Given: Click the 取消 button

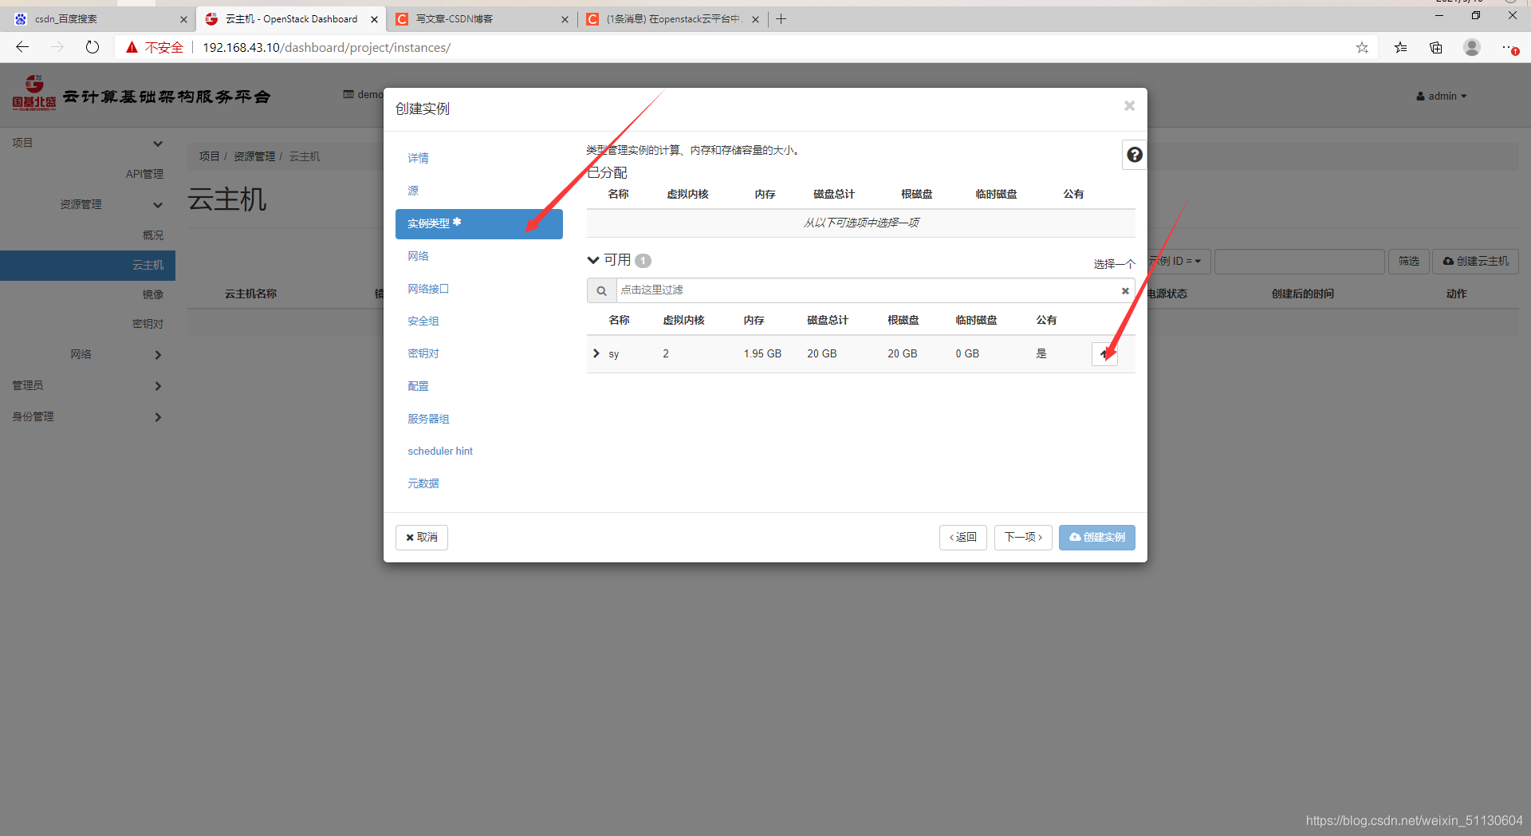Looking at the screenshot, I should click(x=422, y=538).
